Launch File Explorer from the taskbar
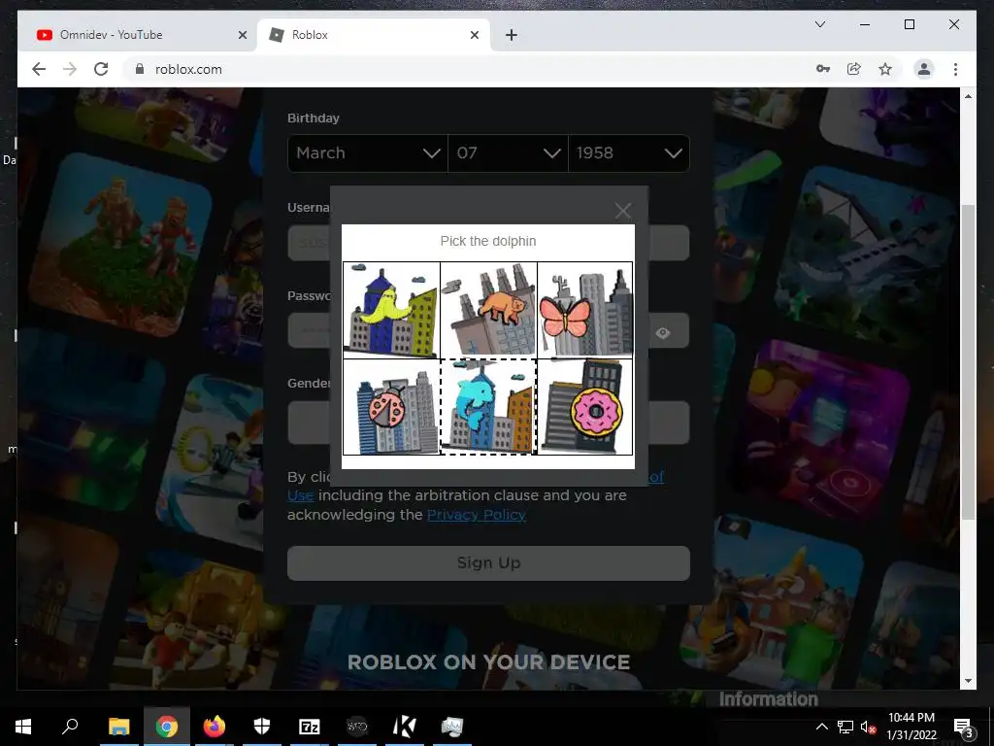Viewport: 994px width, 746px height. [118, 727]
